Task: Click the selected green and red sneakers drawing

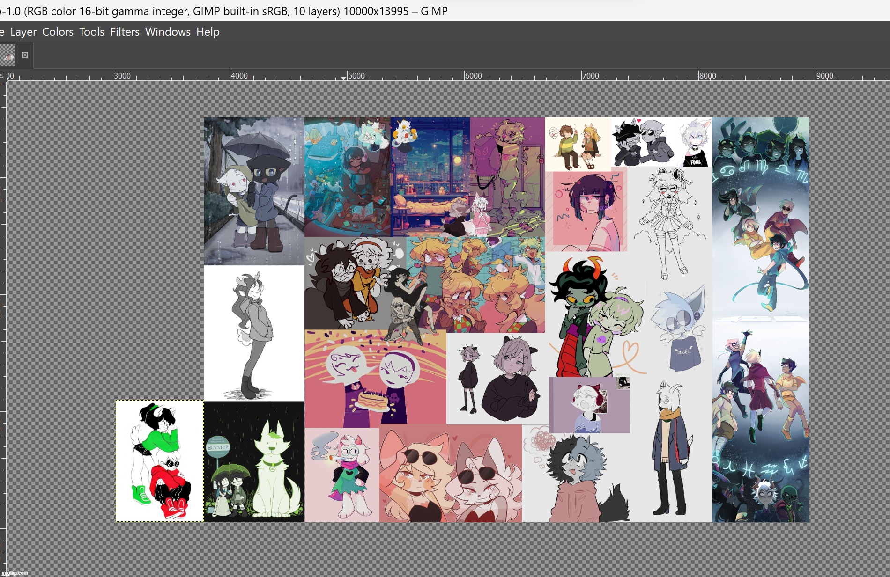Action: pyautogui.click(x=160, y=461)
